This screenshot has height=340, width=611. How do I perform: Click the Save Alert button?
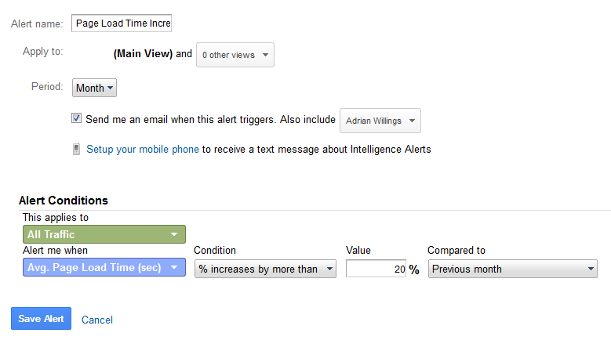tap(41, 319)
